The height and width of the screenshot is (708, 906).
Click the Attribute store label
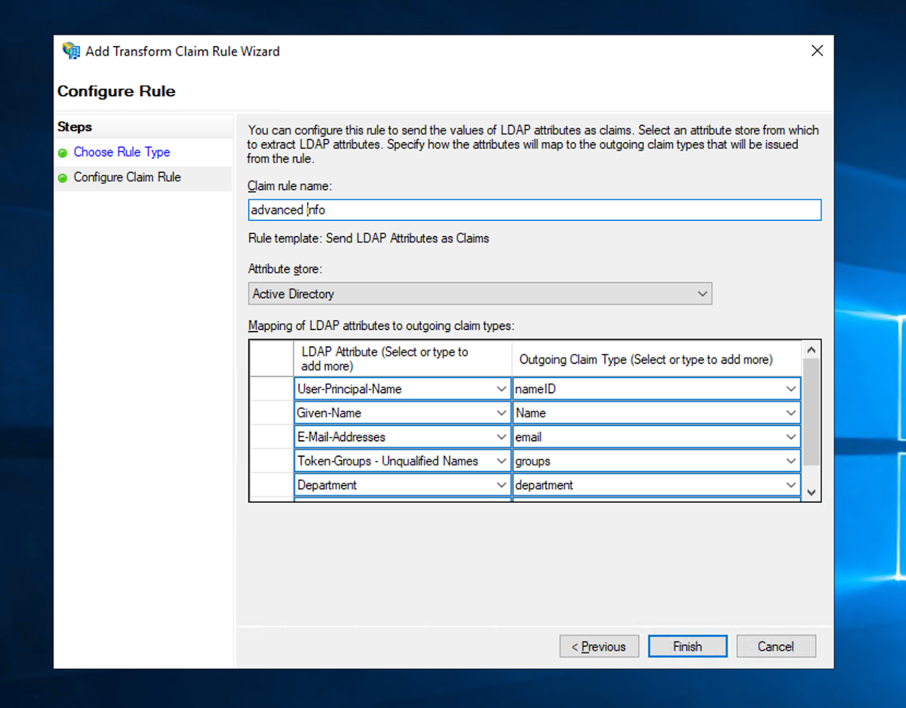(x=285, y=269)
